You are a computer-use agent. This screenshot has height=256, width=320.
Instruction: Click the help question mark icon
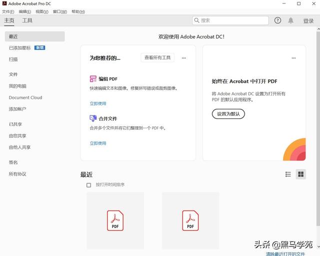(277, 20)
